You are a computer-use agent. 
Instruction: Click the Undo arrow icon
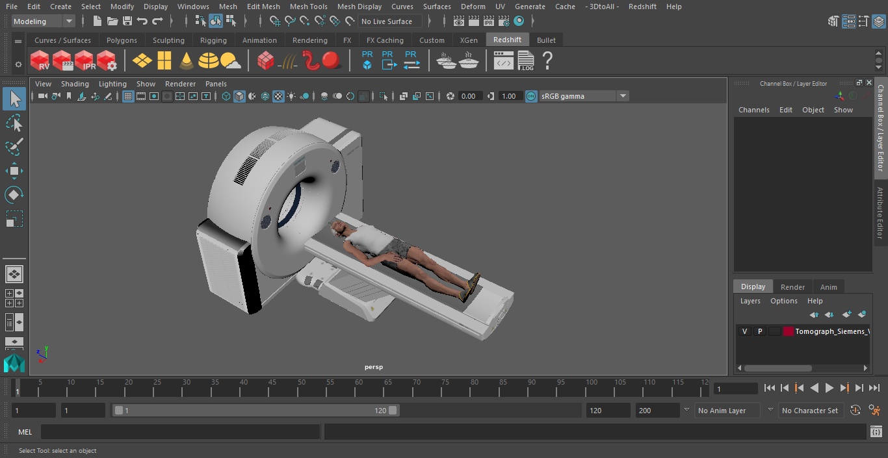(142, 21)
